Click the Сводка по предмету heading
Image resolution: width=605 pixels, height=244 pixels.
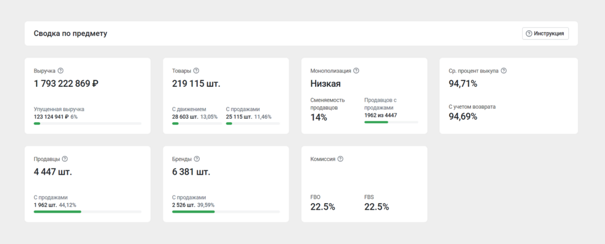70,34
